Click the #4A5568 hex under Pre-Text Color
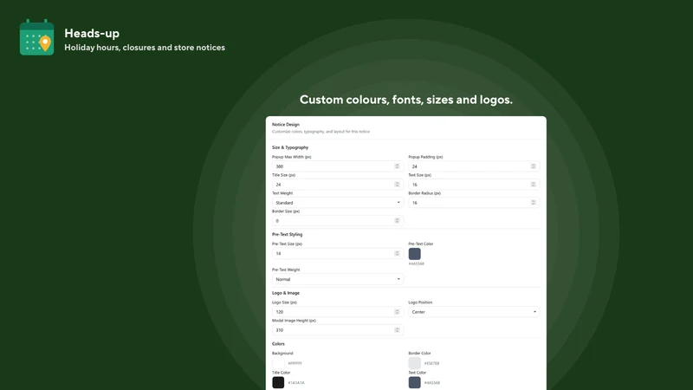 (417, 263)
